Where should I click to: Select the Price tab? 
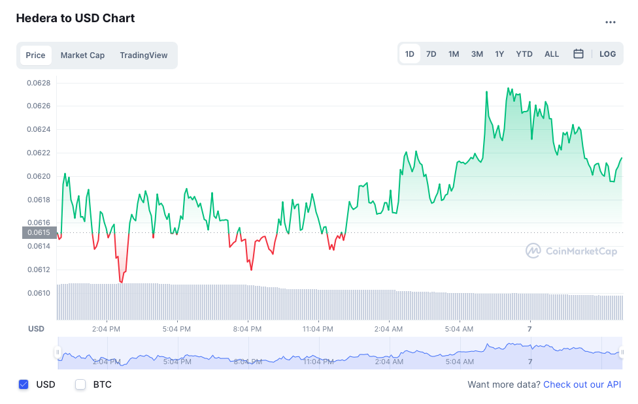pyautogui.click(x=35, y=55)
